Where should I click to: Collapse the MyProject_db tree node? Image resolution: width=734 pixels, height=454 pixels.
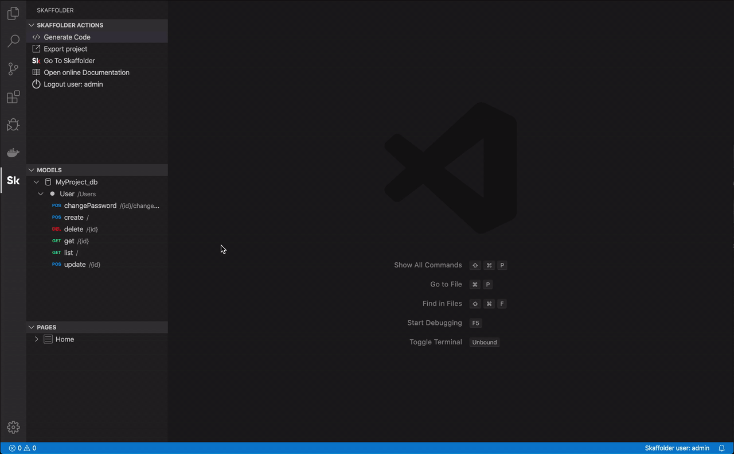tap(37, 182)
